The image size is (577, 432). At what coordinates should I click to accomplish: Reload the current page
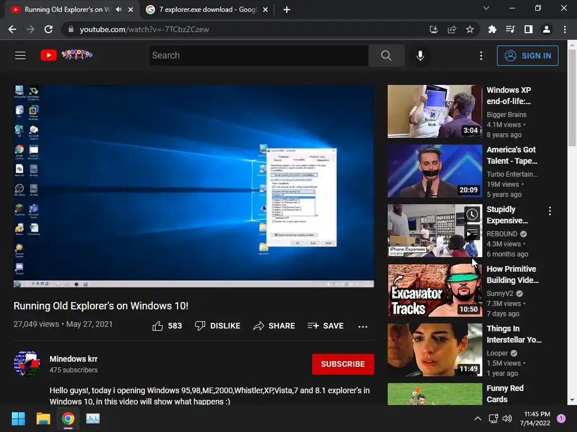[x=48, y=29]
